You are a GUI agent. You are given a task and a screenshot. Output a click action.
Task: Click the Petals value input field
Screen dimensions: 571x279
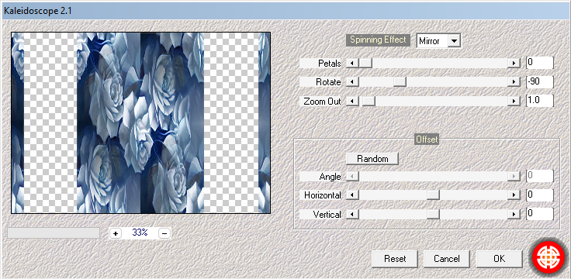click(x=540, y=63)
